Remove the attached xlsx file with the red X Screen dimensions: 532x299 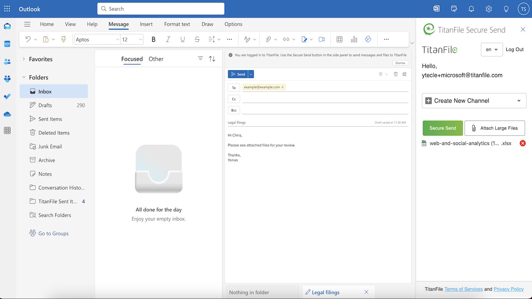point(523,143)
